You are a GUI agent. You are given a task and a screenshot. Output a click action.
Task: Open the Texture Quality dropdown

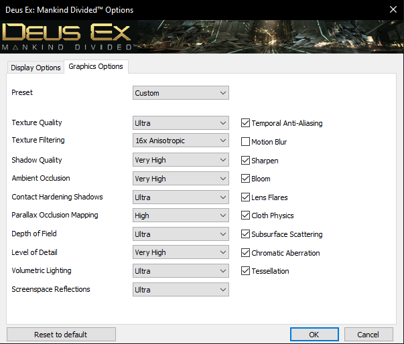181,123
